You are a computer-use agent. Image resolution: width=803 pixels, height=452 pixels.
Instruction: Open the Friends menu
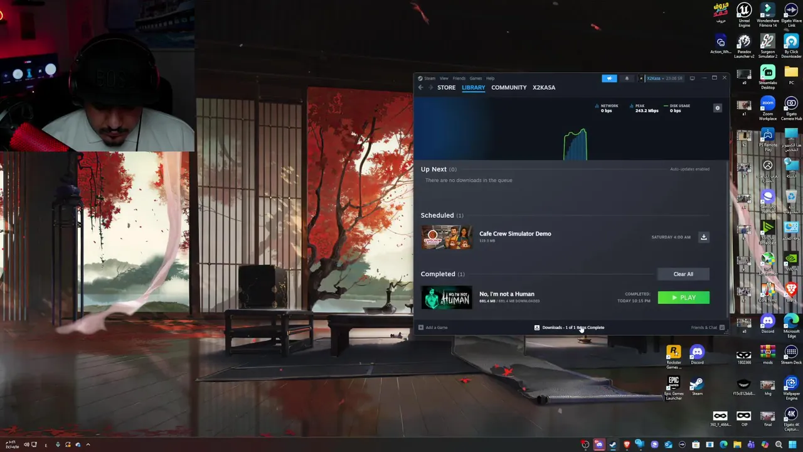[459, 78]
